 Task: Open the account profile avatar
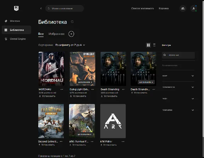193,9
